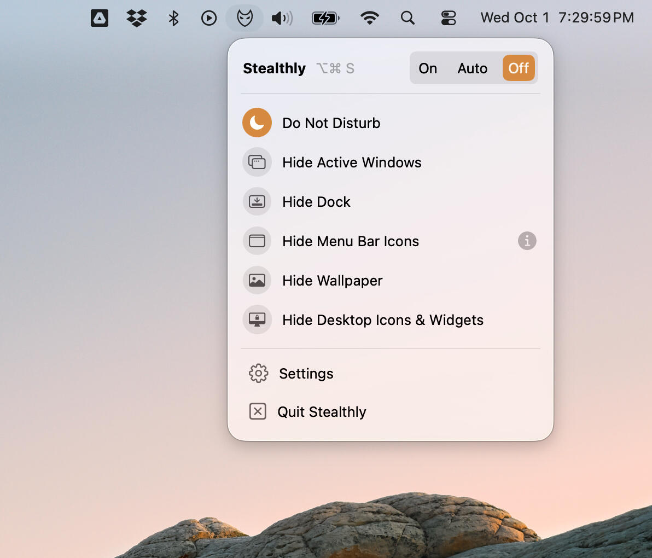Click the Hide Dock label
Screen dimensions: 652x558
coord(316,202)
